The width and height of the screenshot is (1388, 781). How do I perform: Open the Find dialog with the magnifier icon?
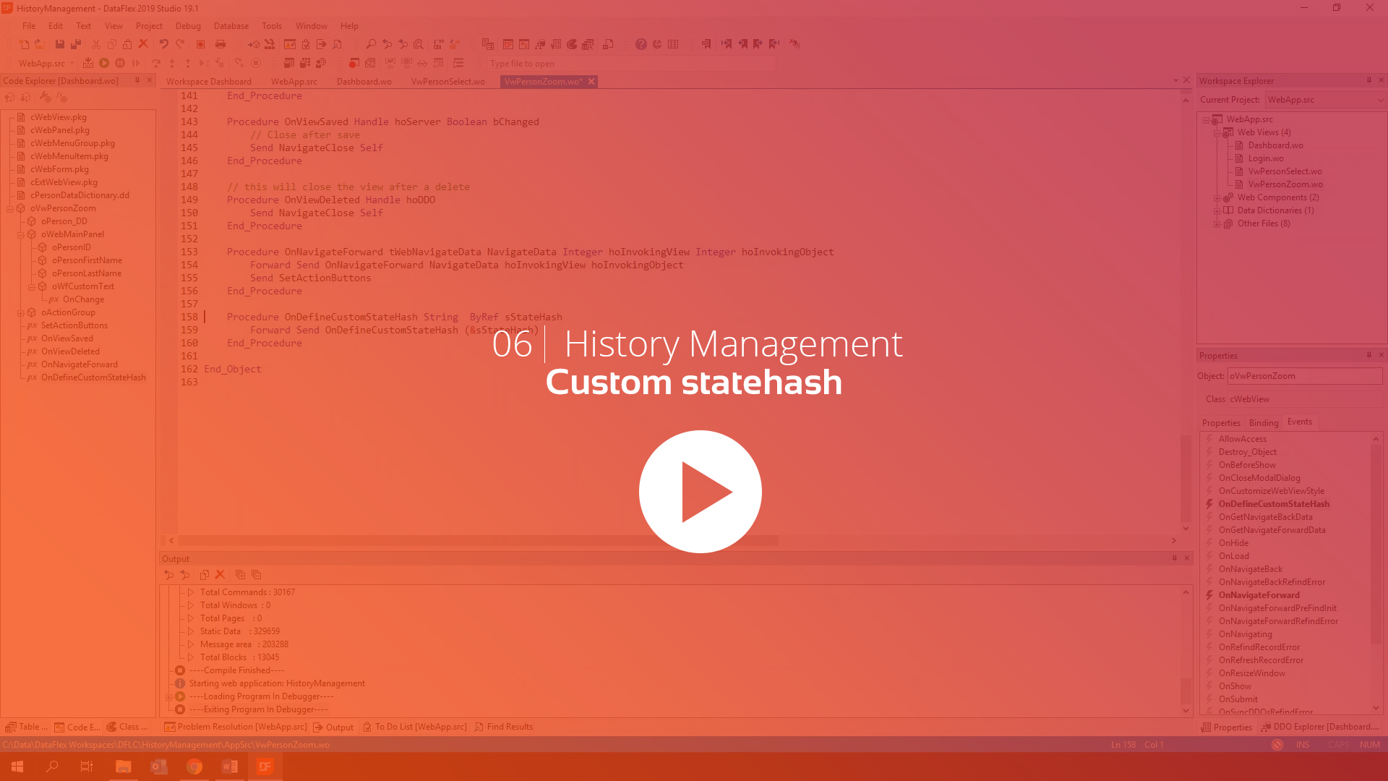tap(371, 44)
